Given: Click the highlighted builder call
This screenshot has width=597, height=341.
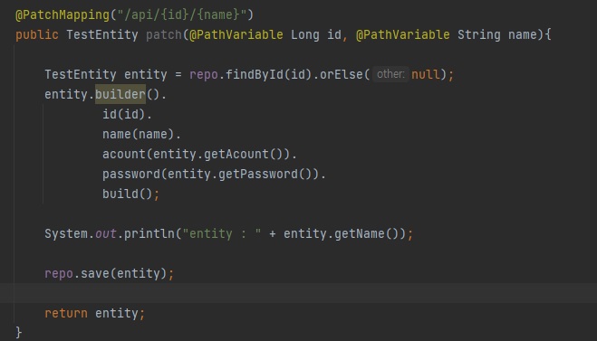Looking at the screenshot, I should (120, 94).
